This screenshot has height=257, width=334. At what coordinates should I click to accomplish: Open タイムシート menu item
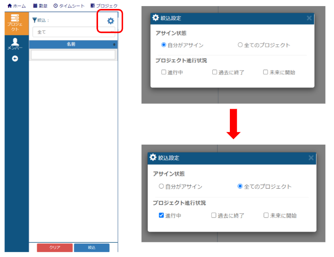tap(69, 6)
